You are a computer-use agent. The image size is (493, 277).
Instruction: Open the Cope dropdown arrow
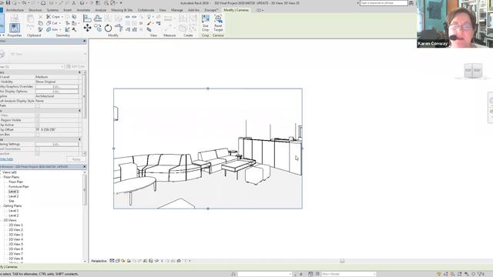click(x=62, y=17)
